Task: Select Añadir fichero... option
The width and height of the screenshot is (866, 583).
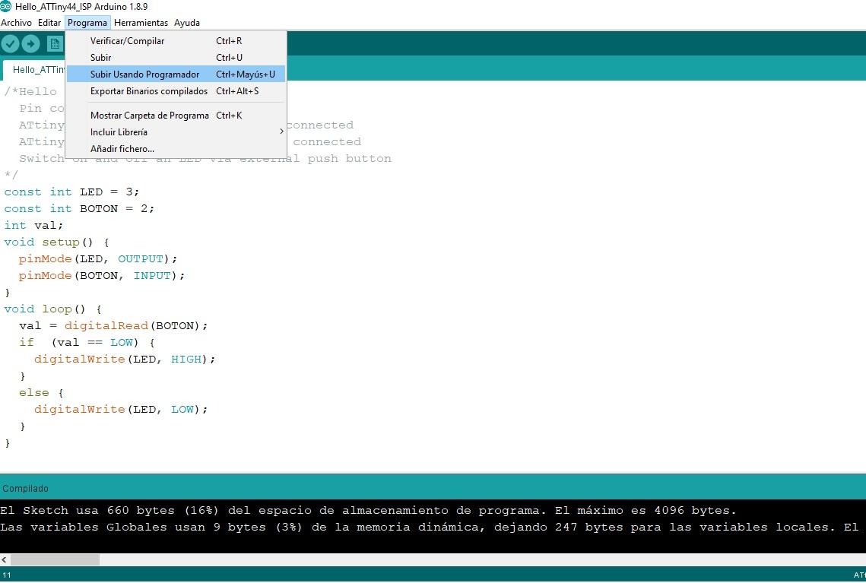Action: (x=122, y=149)
